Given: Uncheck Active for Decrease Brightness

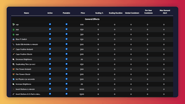Looking at the screenshot, I should [x=50, y=59].
